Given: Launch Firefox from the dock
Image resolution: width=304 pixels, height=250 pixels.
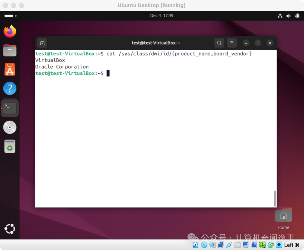Looking at the screenshot, I should (x=10, y=31).
